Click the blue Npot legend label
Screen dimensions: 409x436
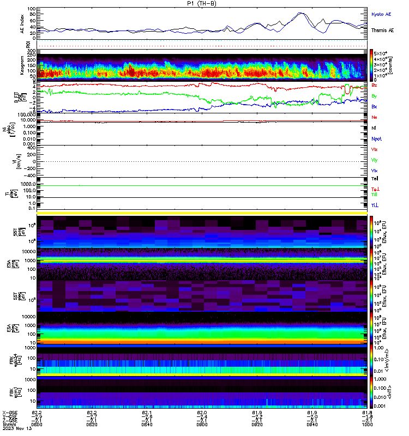coord(376,139)
